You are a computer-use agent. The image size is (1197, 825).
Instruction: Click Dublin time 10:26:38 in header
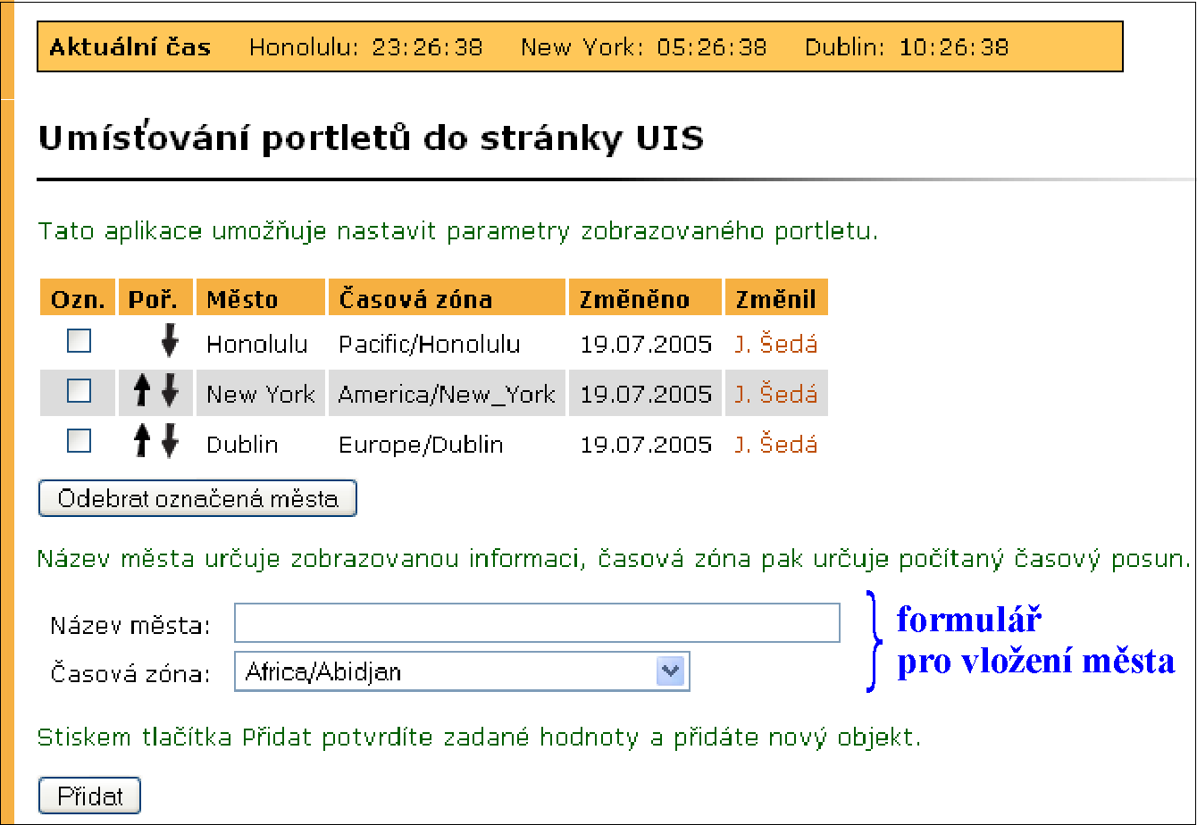954,46
